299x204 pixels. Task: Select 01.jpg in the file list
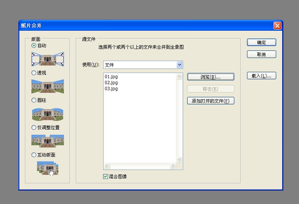[111, 77]
